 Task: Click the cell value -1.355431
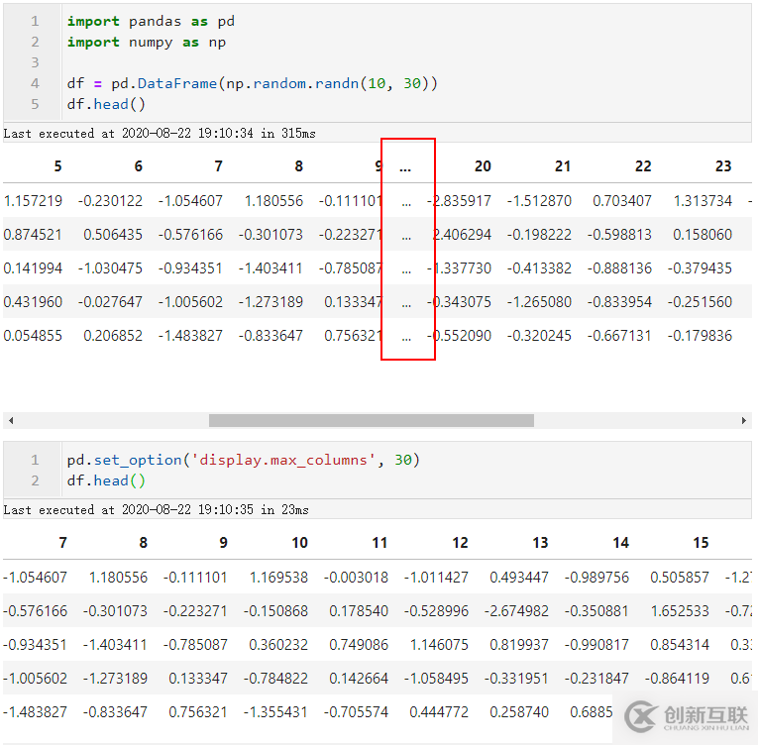tap(275, 712)
